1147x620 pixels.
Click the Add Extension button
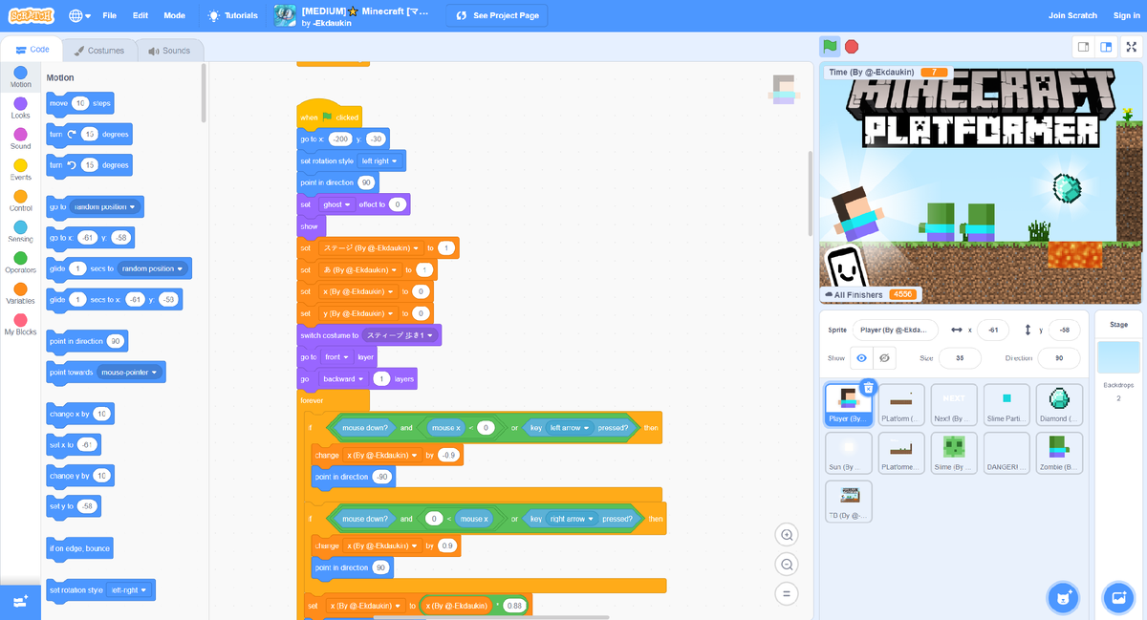pos(20,601)
